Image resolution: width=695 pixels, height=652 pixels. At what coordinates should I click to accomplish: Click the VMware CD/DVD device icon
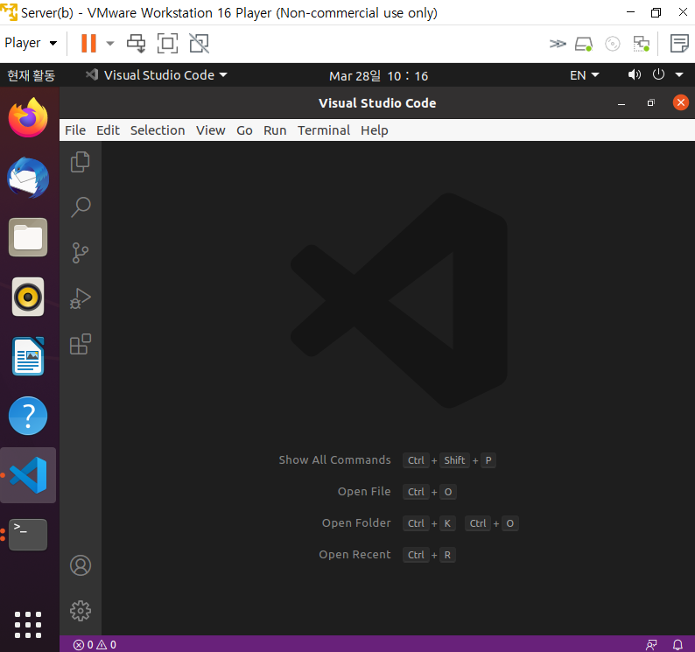[613, 44]
